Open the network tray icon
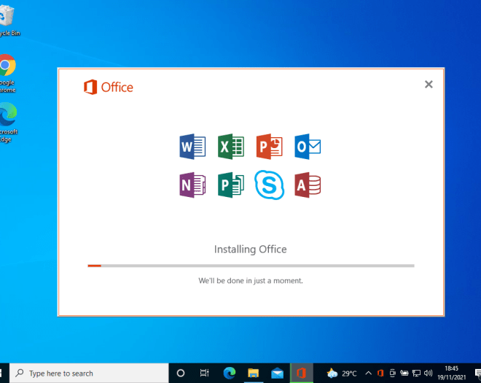 click(x=416, y=374)
